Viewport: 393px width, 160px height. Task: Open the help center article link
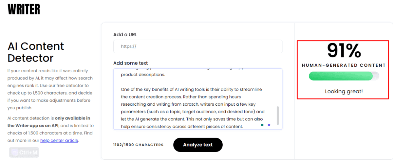59,140
